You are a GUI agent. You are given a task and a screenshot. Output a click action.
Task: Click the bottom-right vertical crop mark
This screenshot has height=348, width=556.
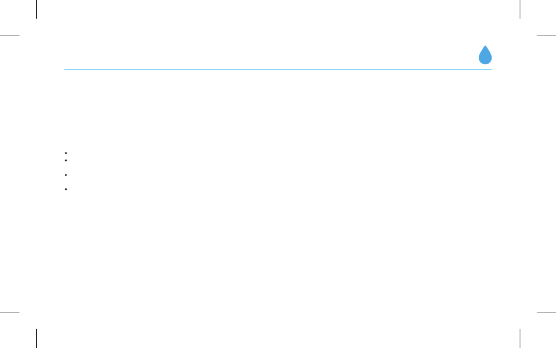pyautogui.click(x=520, y=338)
